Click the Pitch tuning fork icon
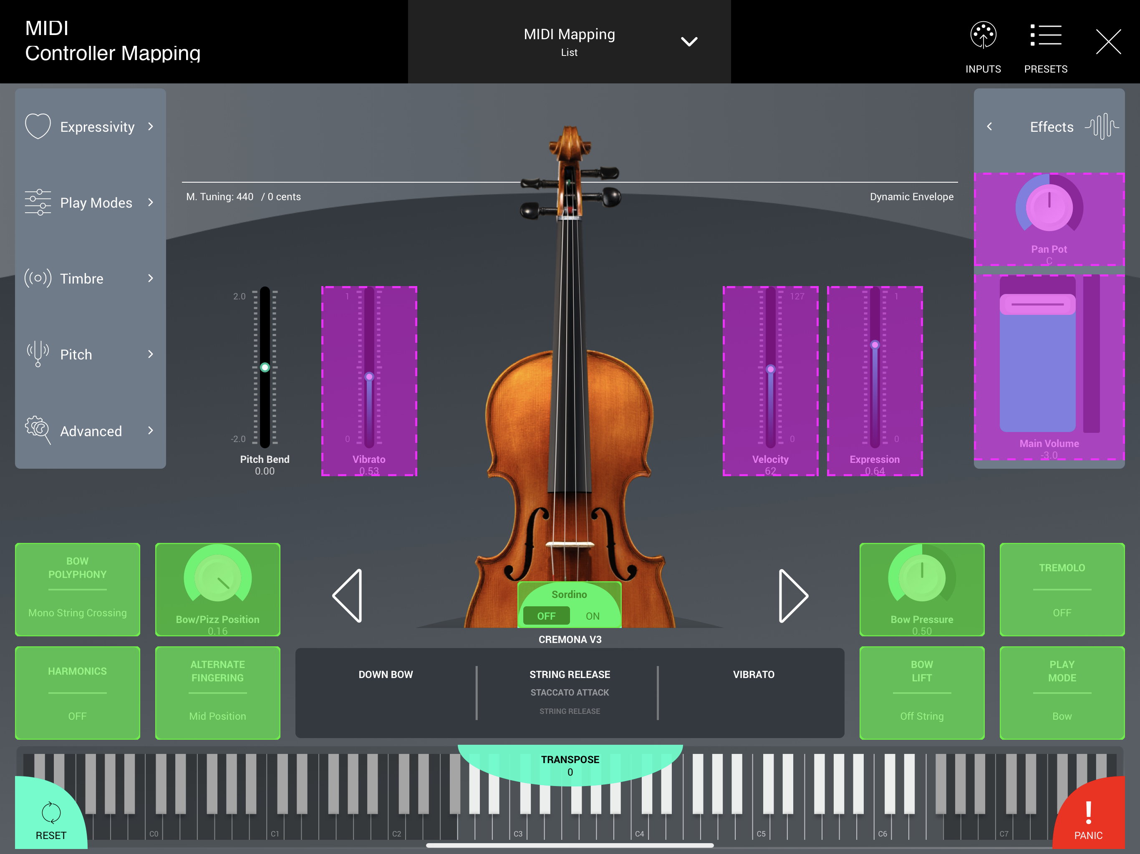 [38, 354]
